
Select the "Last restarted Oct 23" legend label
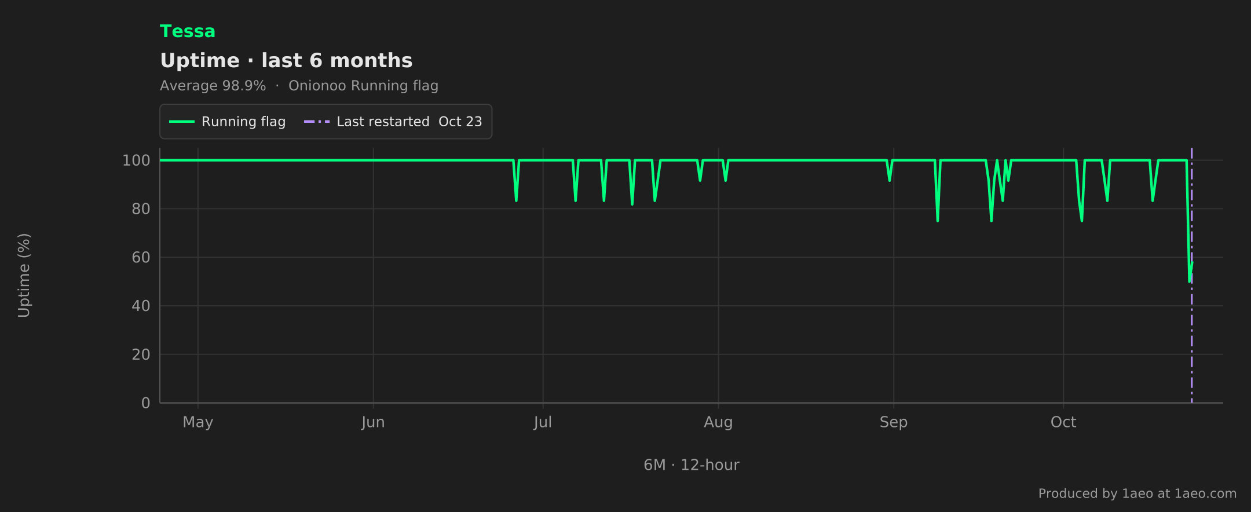[409, 122]
